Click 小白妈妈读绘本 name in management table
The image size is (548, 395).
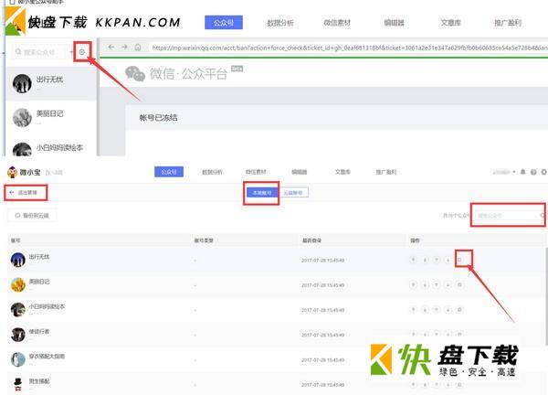click(x=47, y=306)
